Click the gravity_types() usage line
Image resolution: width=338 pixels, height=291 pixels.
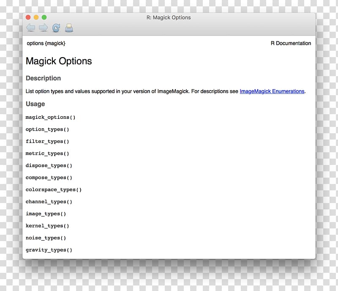coord(49,250)
